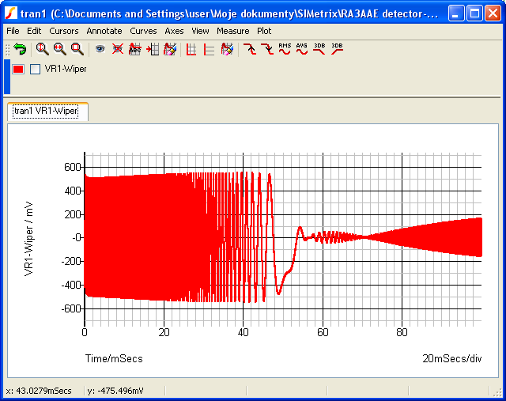Click the hide curves crossed-eye icon

117,49
